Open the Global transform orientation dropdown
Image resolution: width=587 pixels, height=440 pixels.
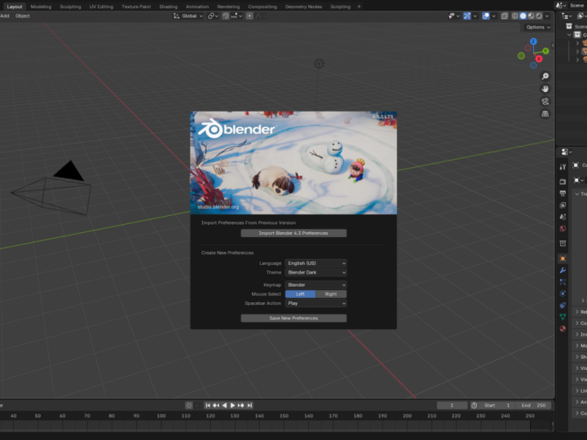[x=188, y=16]
